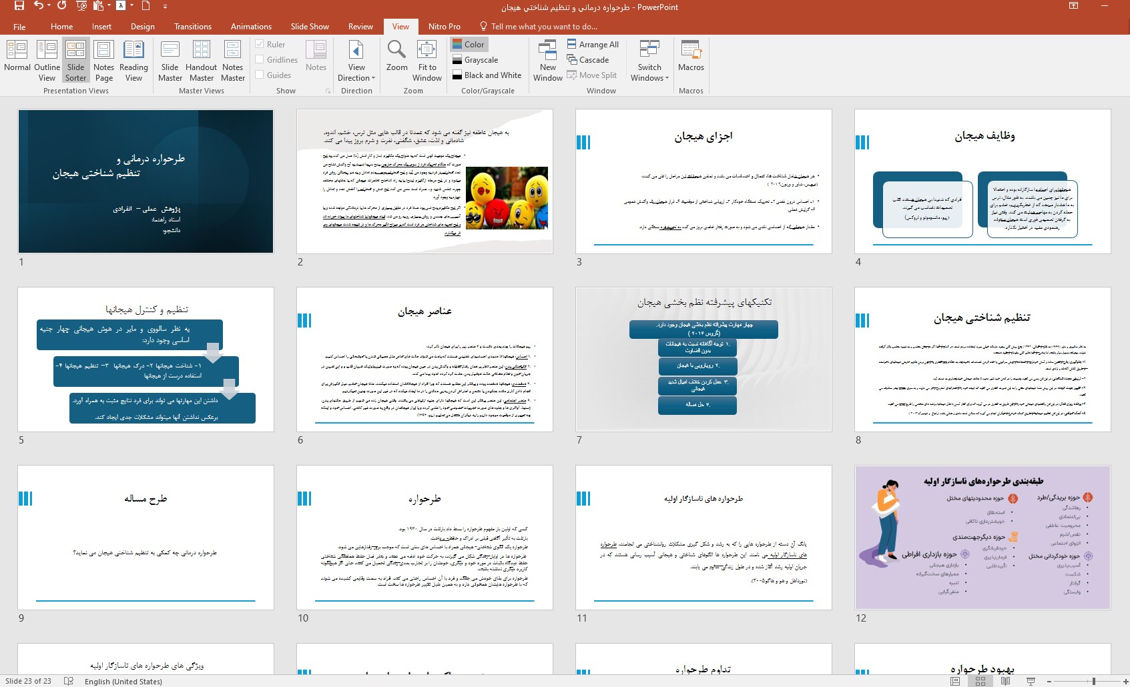Open Outline View

[47, 60]
